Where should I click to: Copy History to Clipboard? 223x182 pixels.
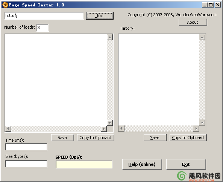[x=188, y=138]
